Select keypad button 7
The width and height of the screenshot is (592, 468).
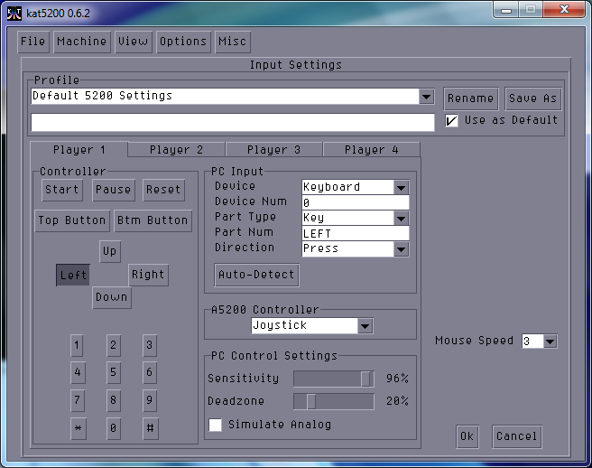(x=78, y=400)
